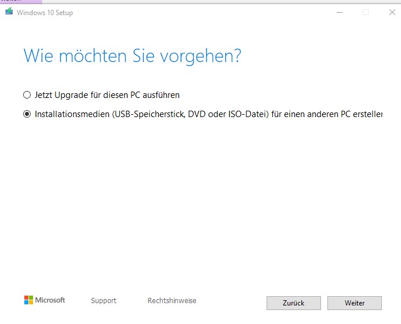Image resolution: width=401 pixels, height=324 pixels.
Task: Open the Rechtshinweise link
Action: [172, 300]
